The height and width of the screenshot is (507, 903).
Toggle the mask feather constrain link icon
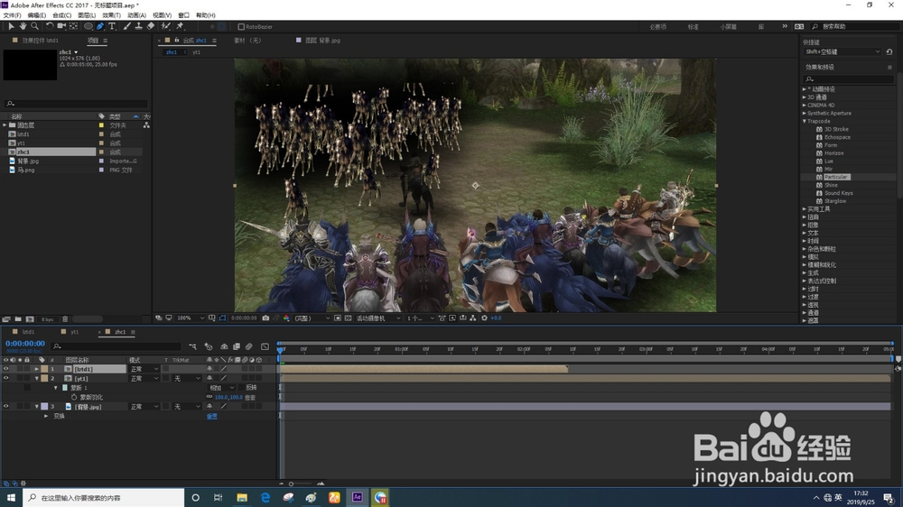(x=209, y=397)
